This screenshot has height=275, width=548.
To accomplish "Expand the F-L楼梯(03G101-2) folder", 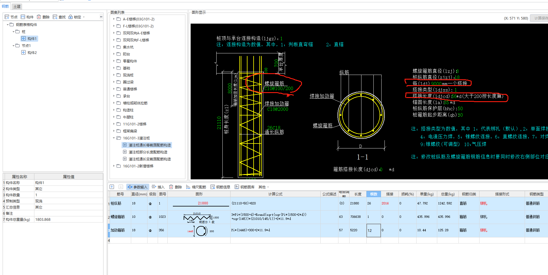I will pyautogui.click(x=114, y=26).
